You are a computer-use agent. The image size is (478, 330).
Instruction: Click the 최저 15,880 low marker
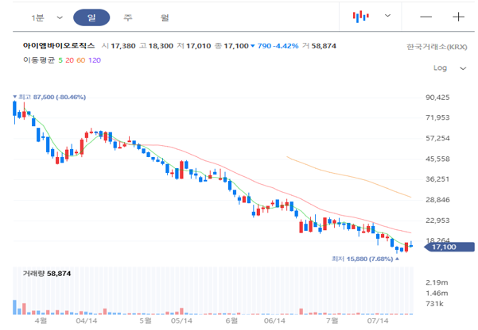point(365,259)
